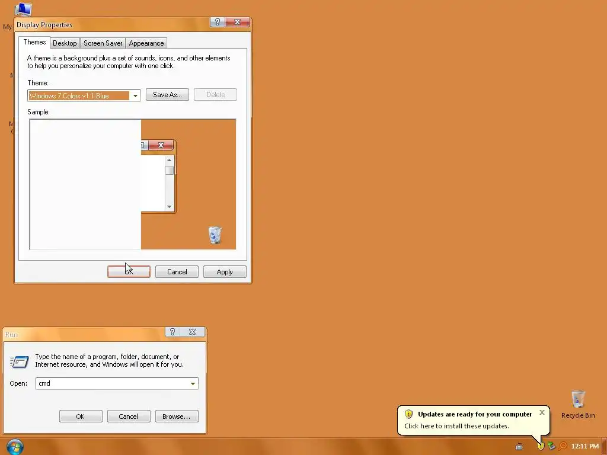
Task: Switch to the Desktop tab
Action: click(65, 43)
